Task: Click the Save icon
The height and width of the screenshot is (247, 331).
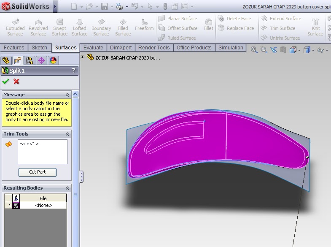Action: tap(105, 7)
